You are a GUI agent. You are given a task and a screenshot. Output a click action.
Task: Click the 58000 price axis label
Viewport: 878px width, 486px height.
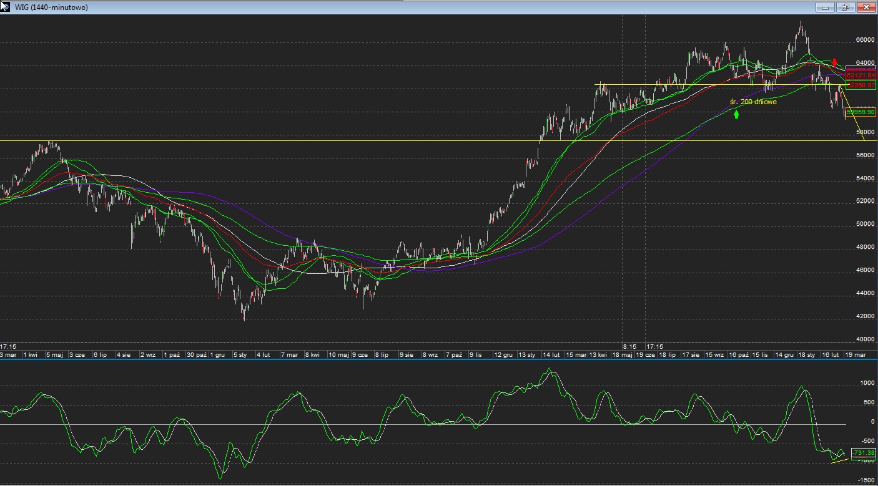pos(865,133)
